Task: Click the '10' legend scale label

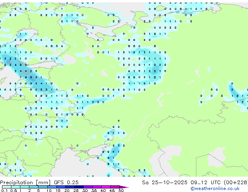Action: coord(49,190)
